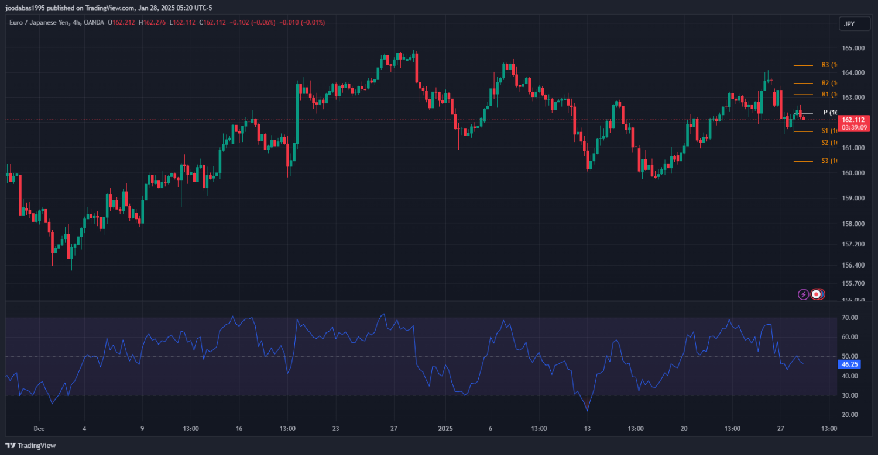Viewport: 878px width, 455px height.
Task: Select the white P pivot point label
Action: pos(829,112)
